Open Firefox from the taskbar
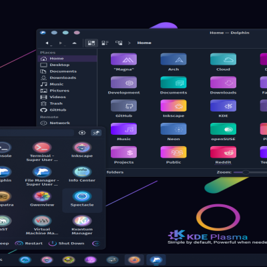267x267 pixels. tap(134, 260)
